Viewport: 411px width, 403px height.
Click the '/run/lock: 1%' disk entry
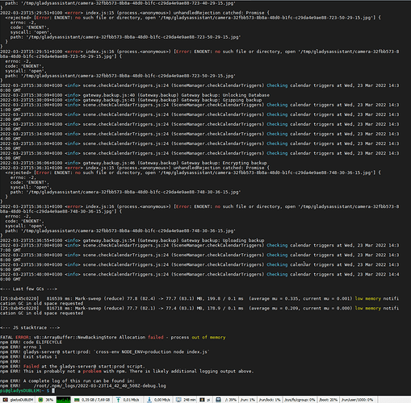pos(270,400)
